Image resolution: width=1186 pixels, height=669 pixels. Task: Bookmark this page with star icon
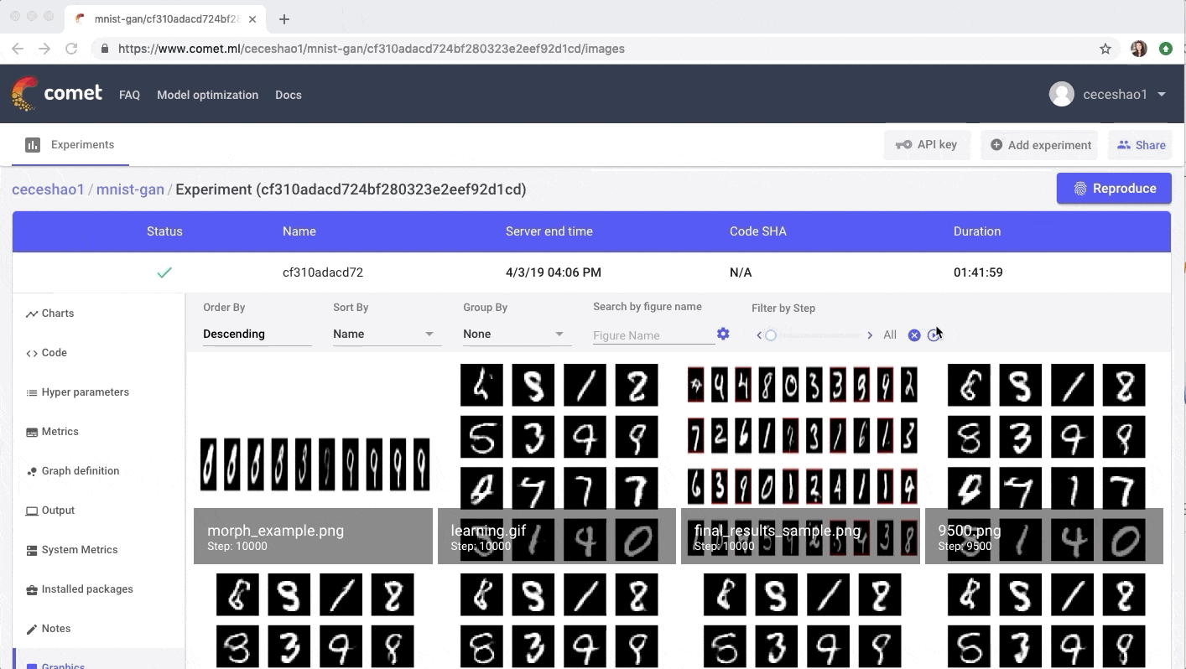[x=1105, y=49]
